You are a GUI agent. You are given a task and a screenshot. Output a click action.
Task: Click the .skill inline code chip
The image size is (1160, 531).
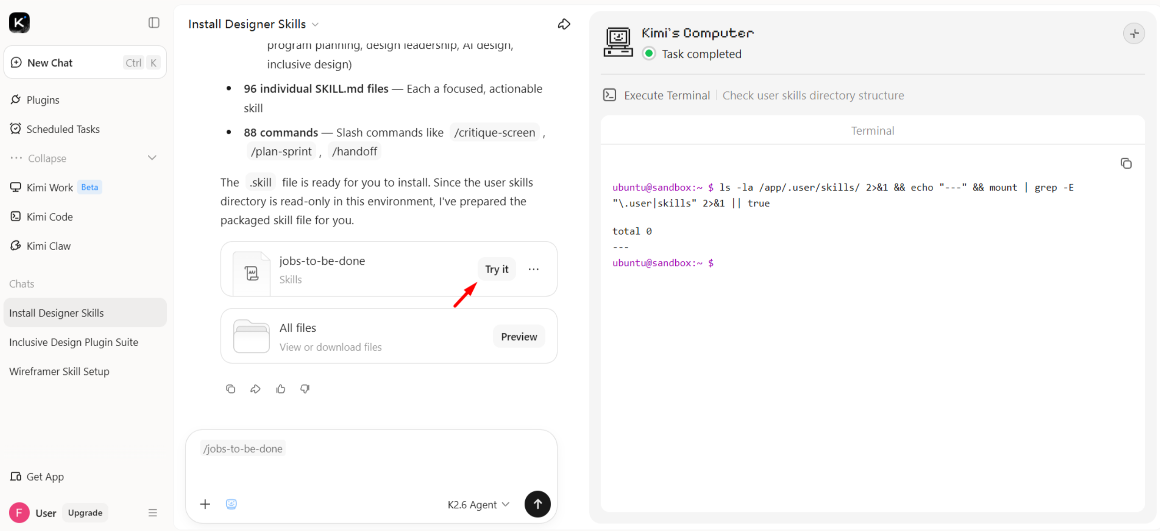260,182
